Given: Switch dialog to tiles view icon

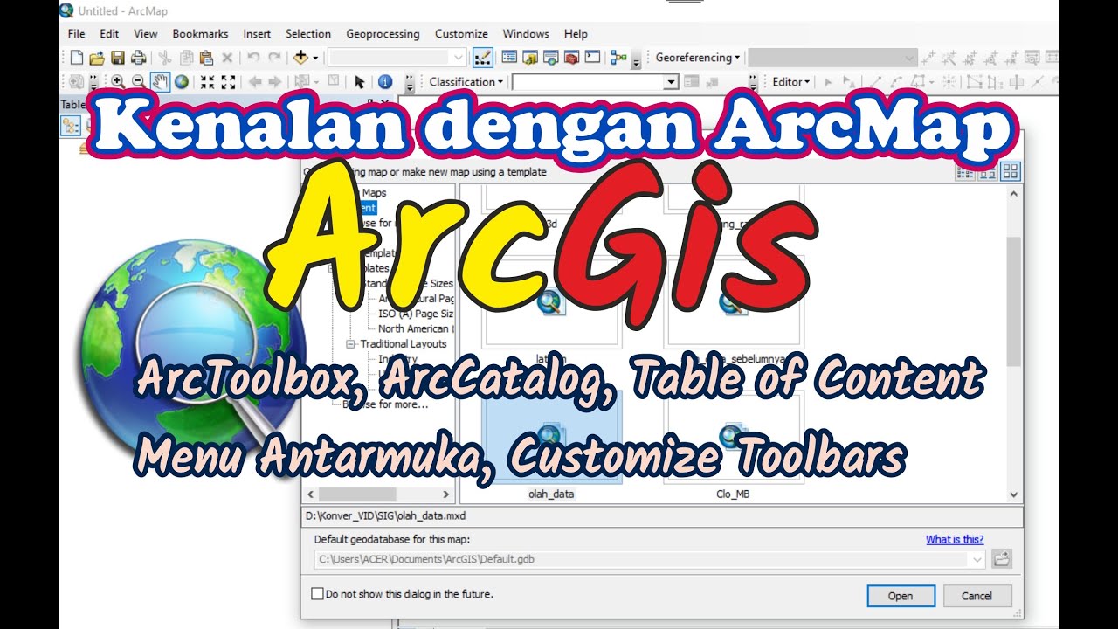Looking at the screenshot, I should (988, 172).
